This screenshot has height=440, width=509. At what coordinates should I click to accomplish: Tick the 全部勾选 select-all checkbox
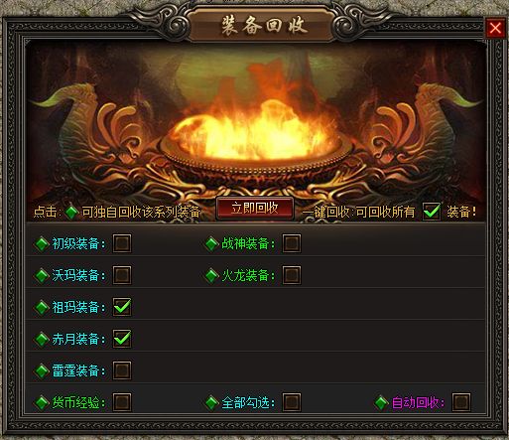[292, 402]
